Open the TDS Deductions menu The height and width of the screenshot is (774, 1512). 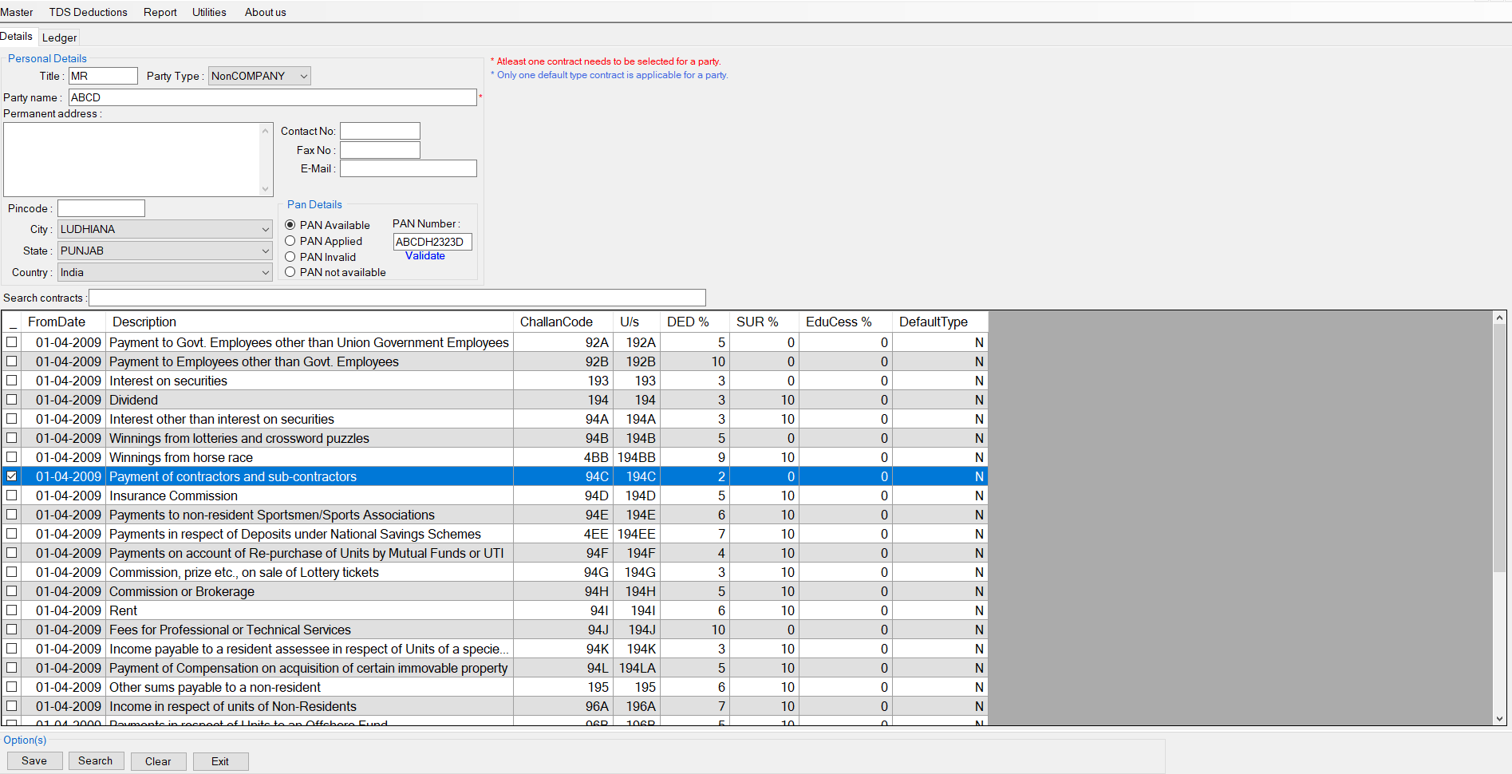coord(88,11)
